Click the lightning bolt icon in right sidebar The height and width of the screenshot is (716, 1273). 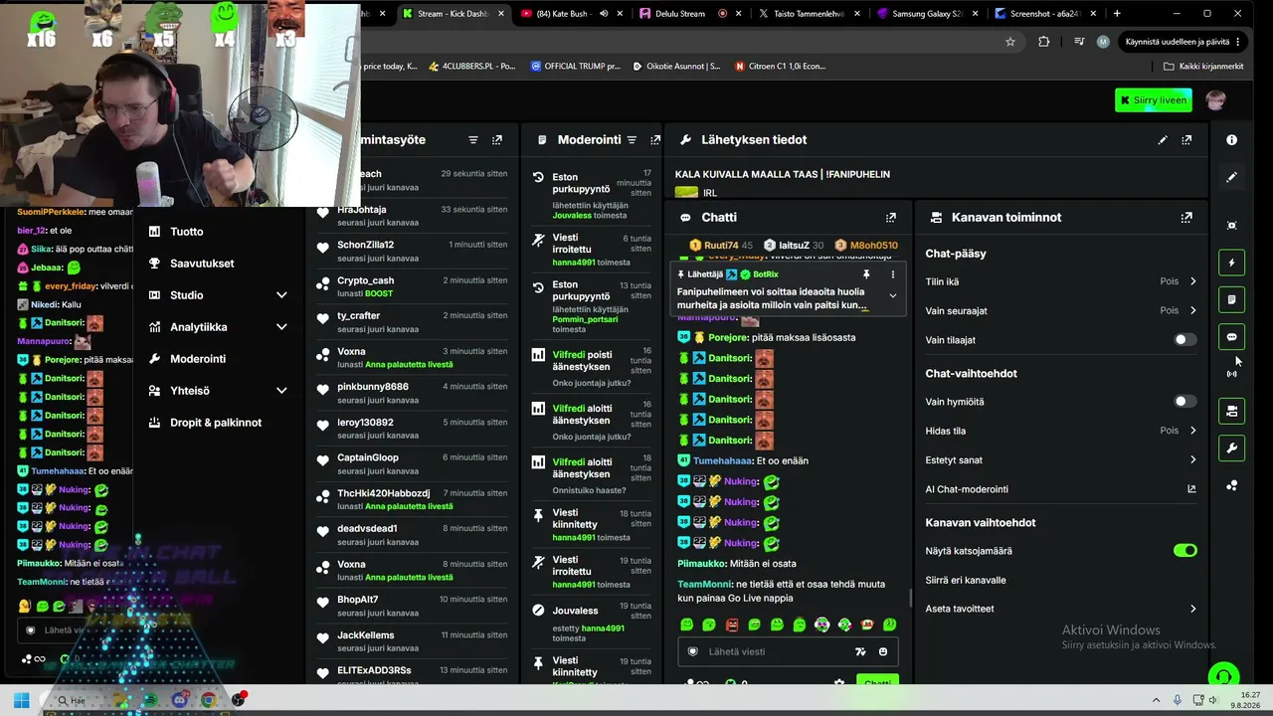click(x=1231, y=263)
